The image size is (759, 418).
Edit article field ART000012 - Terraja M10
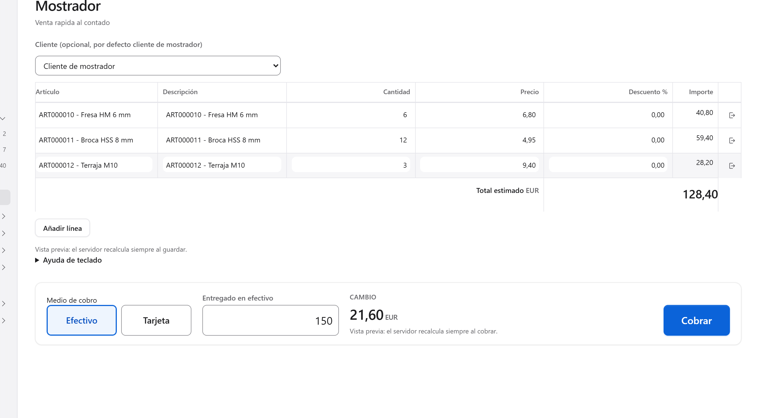pyautogui.click(x=94, y=165)
